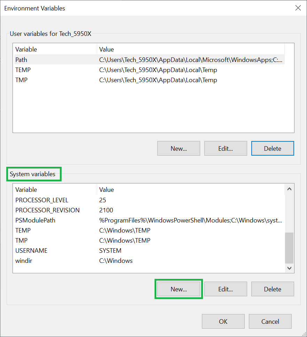Screen dimensions: 307x337
Task: Create a new system variable
Action: [x=179, y=289]
